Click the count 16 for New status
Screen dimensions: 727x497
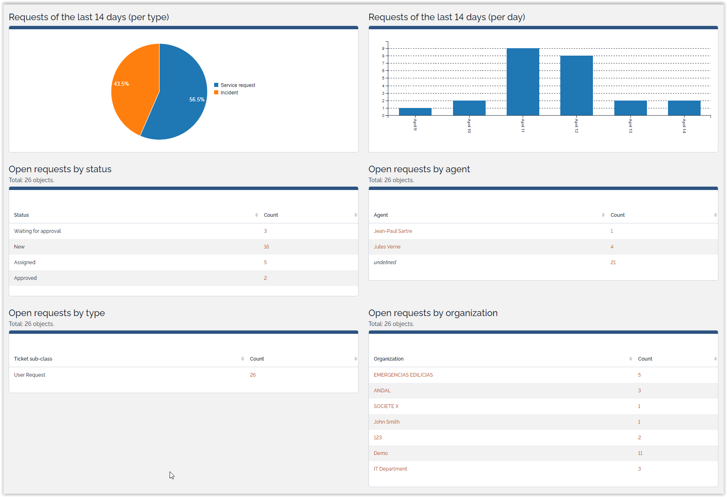click(x=267, y=247)
